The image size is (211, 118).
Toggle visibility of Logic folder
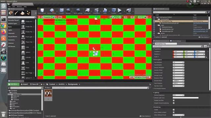tap(154, 25)
